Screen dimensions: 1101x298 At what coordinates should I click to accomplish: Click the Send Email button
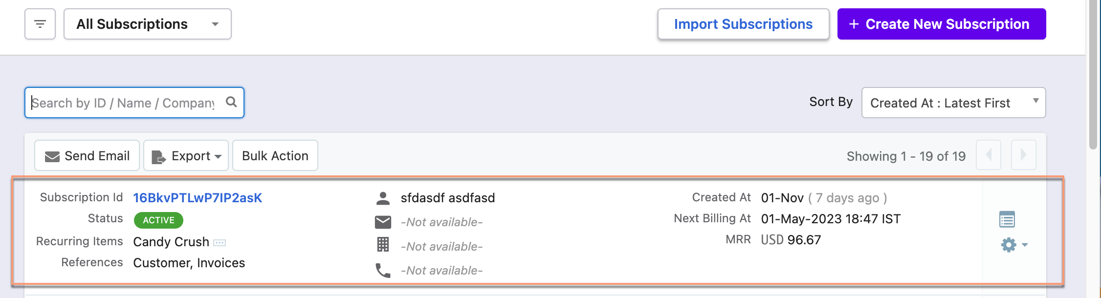(x=87, y=156)
